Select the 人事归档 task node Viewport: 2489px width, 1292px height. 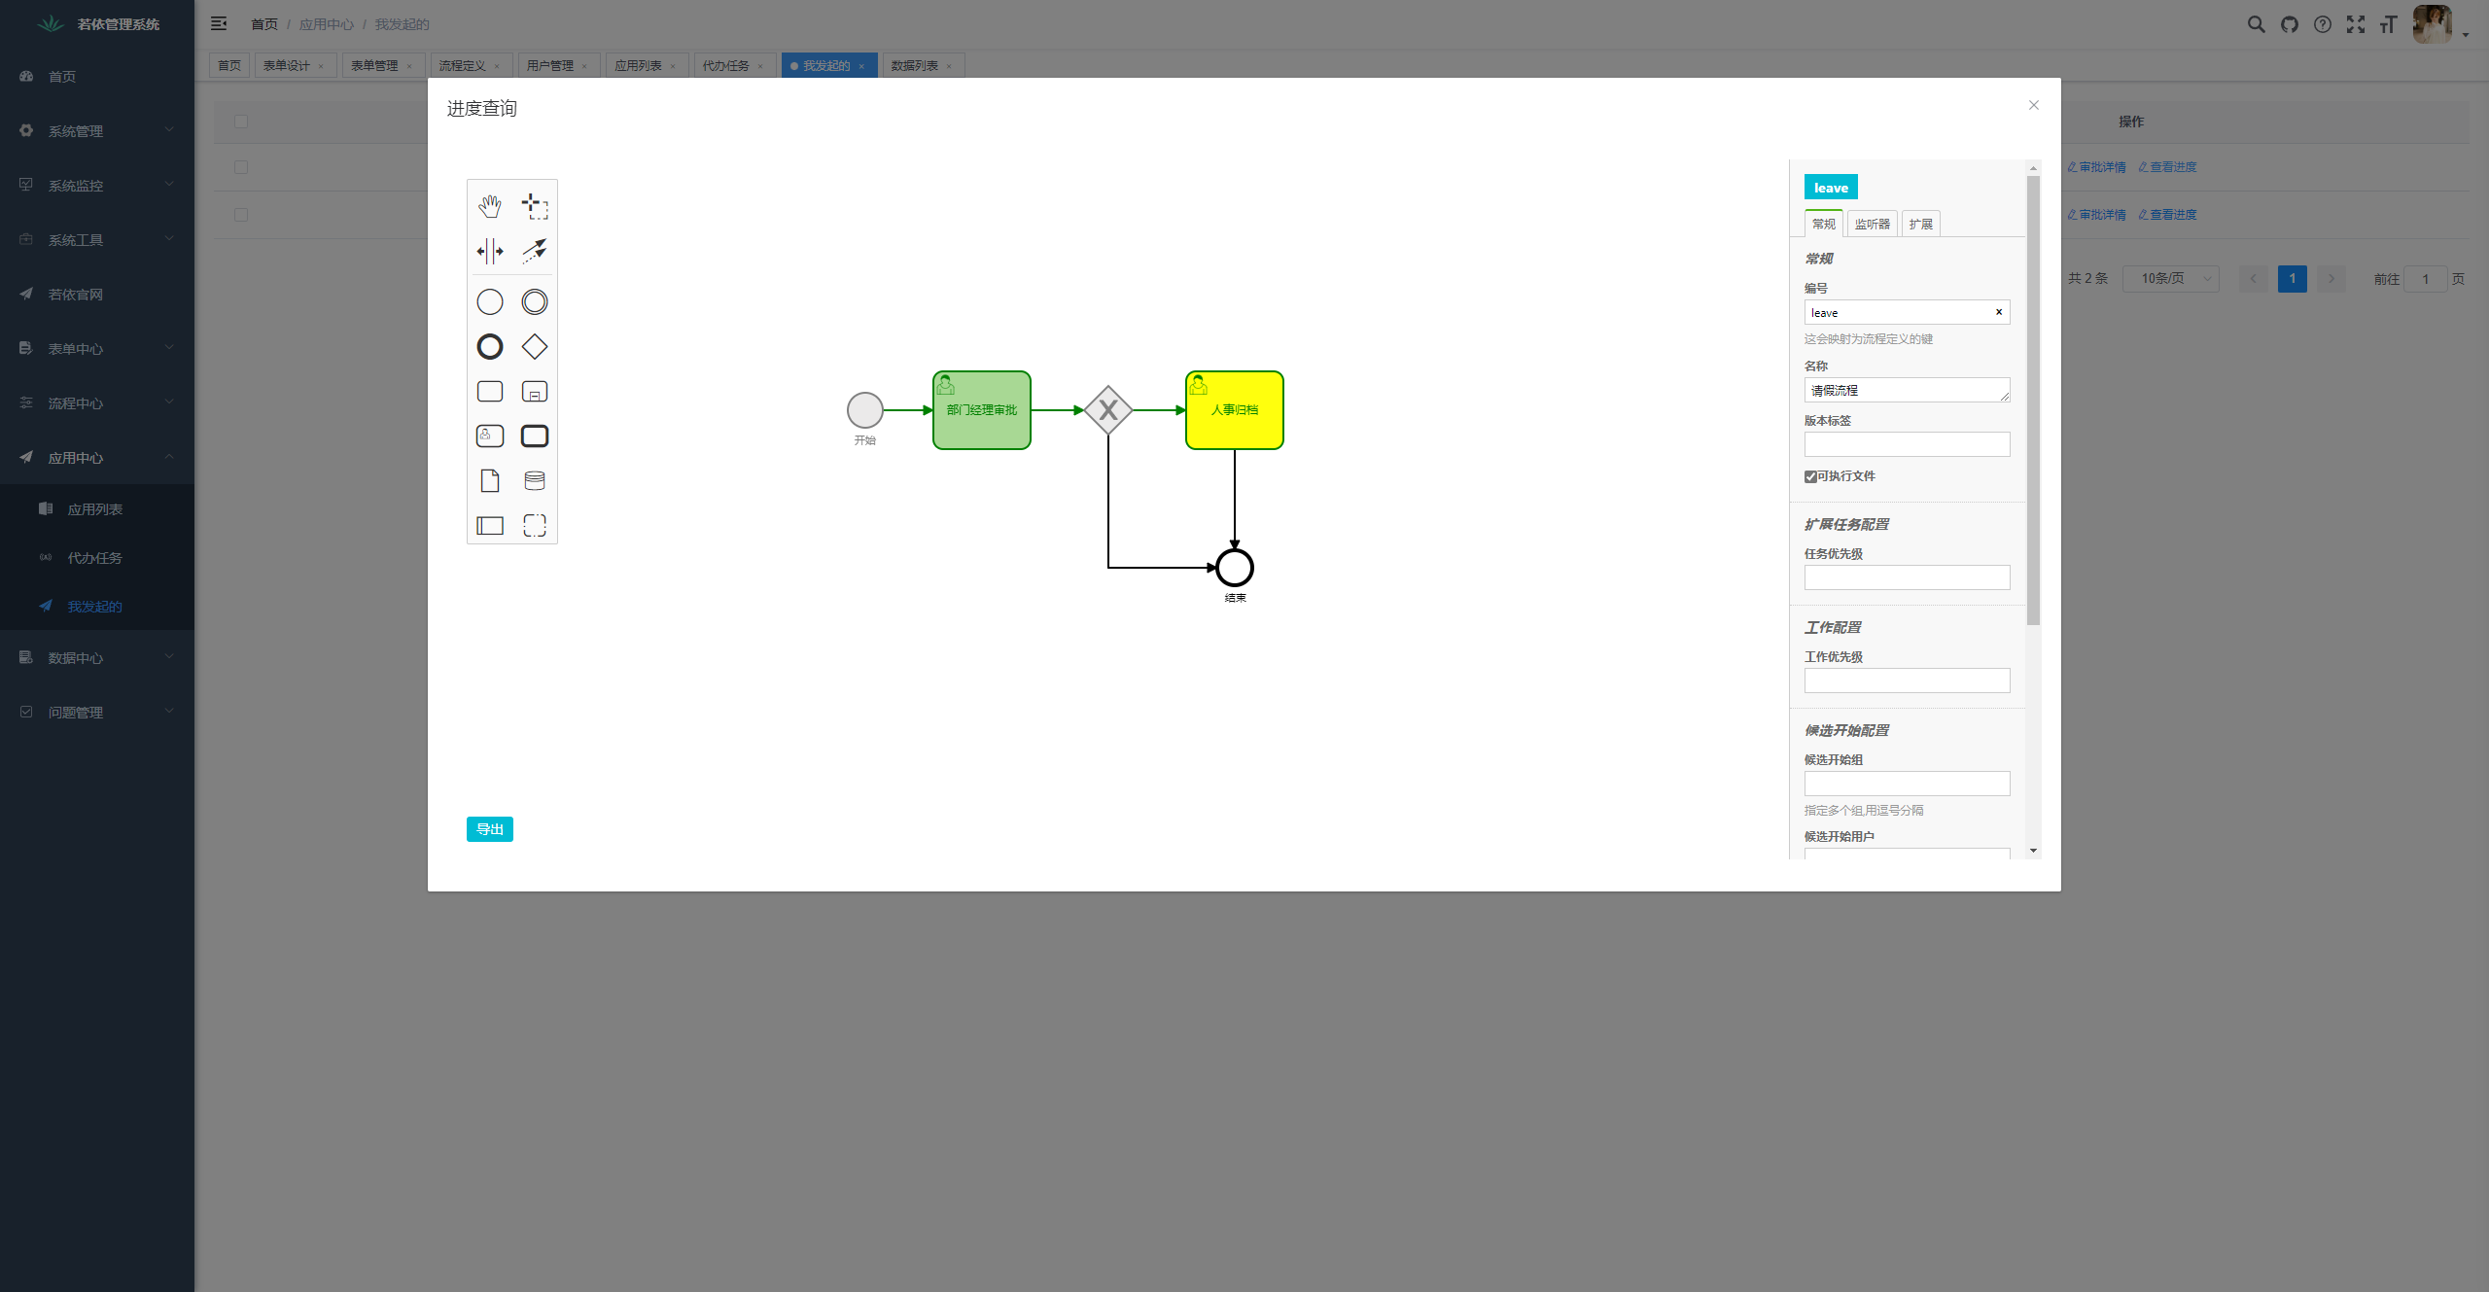pyautogui.click(x=1235, y=410)
